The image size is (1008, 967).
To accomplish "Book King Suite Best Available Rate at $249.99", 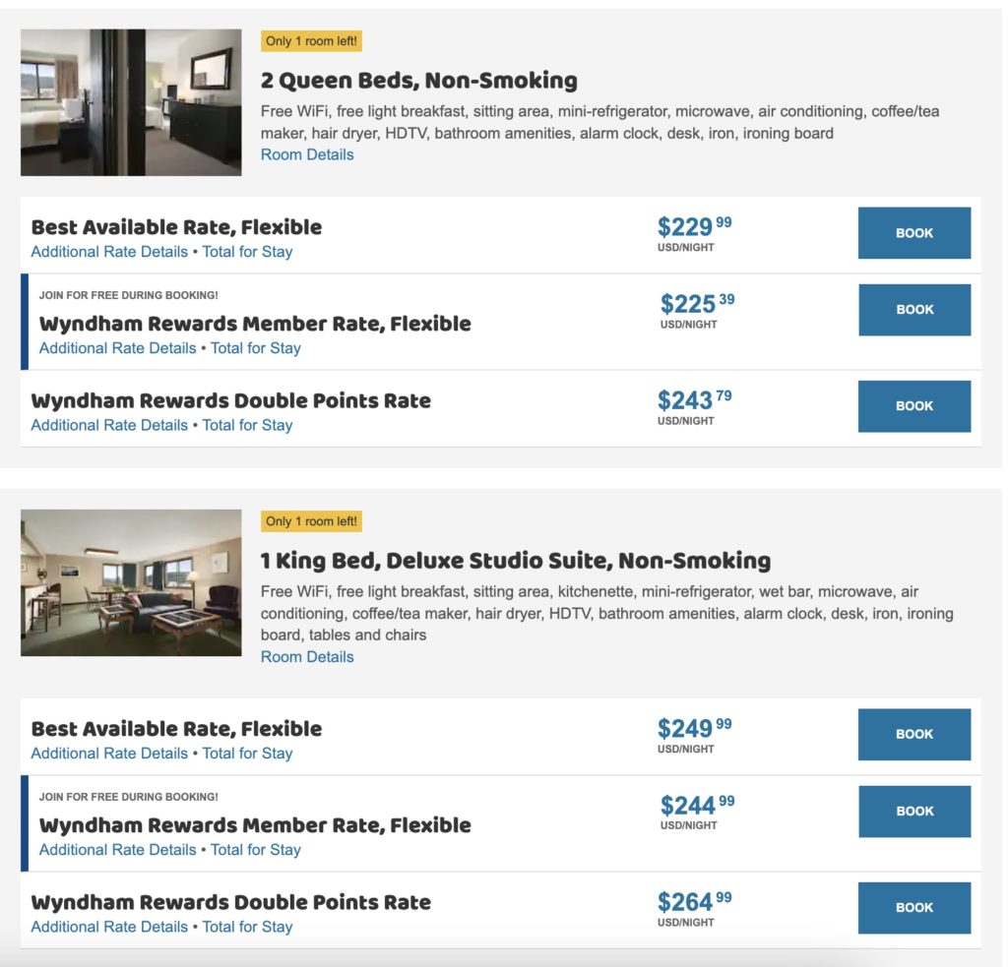I will click(913, 735).
